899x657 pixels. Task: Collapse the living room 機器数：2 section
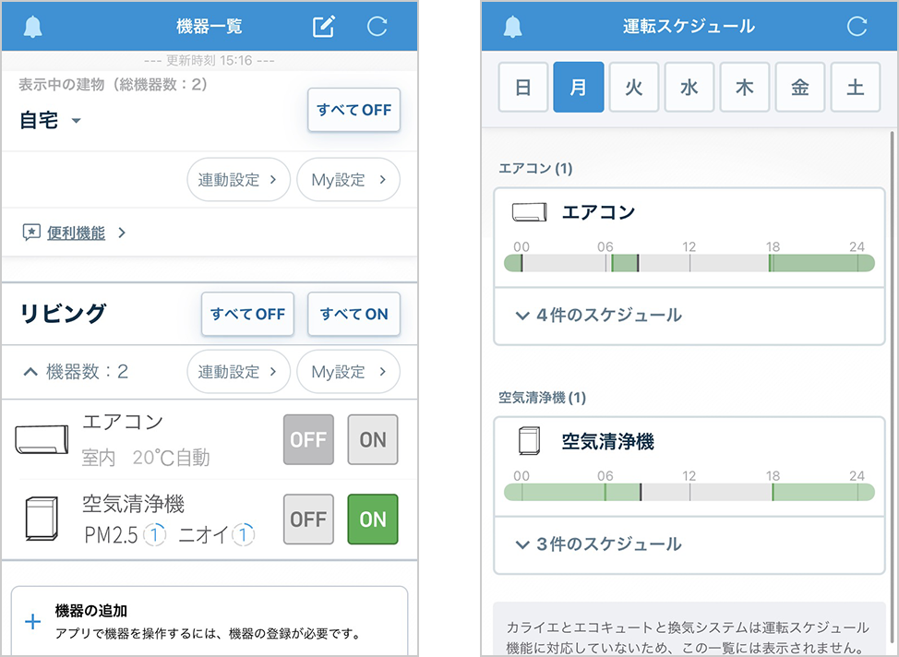(x=30, y=372)
